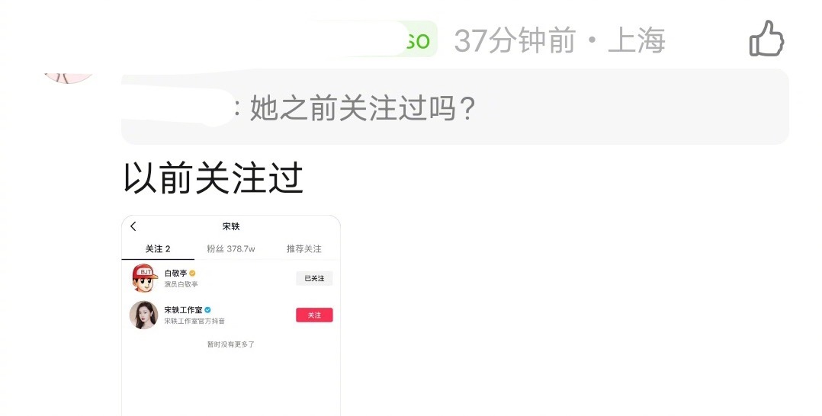Tap the 37分钟前 timestamp
This screenshot has width=822, height=416.
click(x=515, y=40)
